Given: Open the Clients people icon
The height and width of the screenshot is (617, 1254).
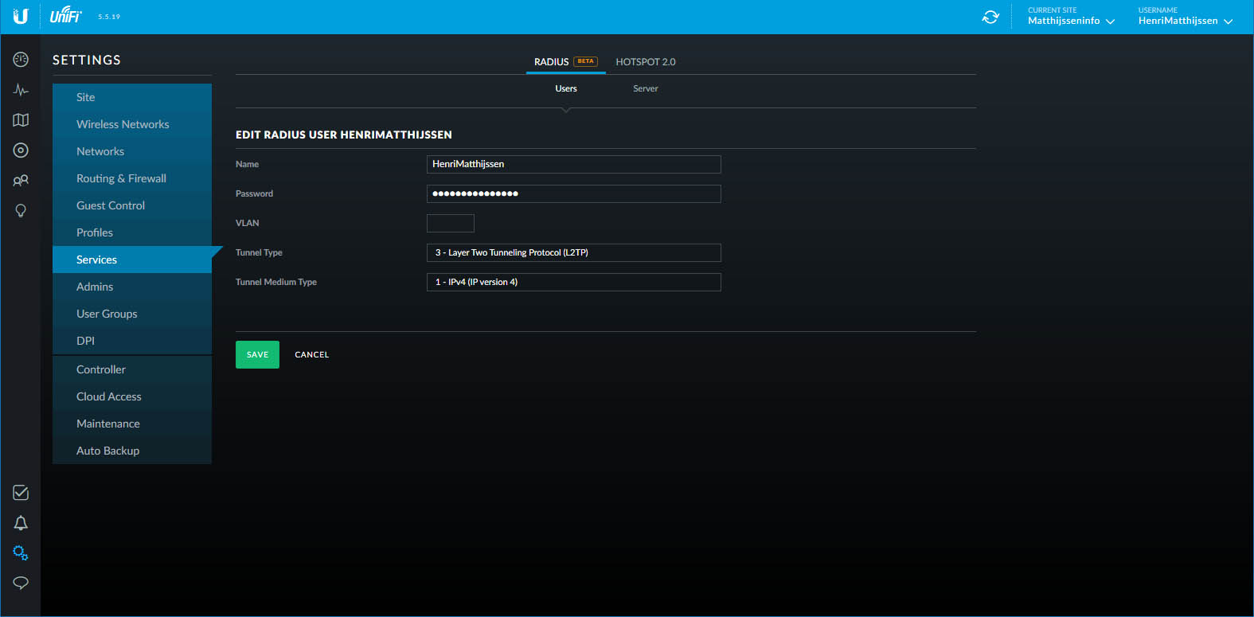Looking at the screenshot, I should pos(21,181).
